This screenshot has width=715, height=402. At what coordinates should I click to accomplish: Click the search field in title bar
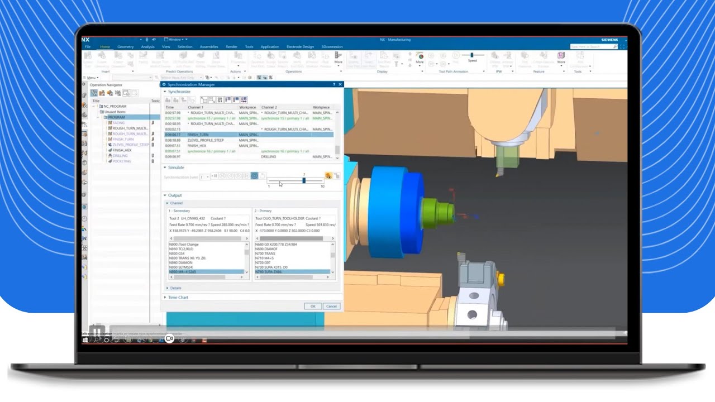tap(592, 46)
